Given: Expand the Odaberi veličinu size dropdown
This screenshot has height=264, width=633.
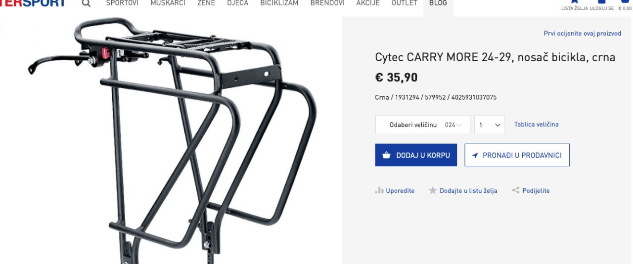Looking at the screenshot, I should point(423,125).
